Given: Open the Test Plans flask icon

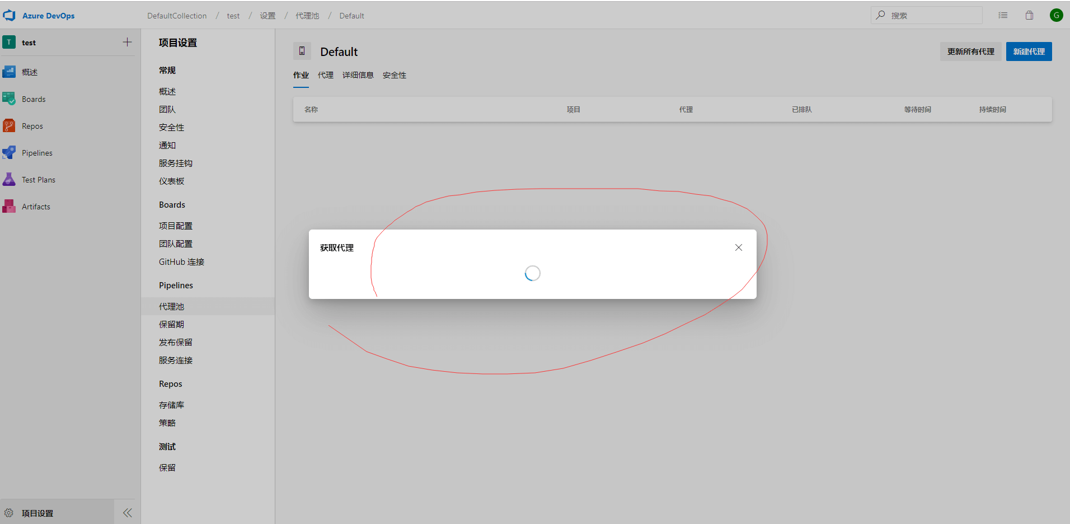Looking at the screenshot, I should coord(9,180).
